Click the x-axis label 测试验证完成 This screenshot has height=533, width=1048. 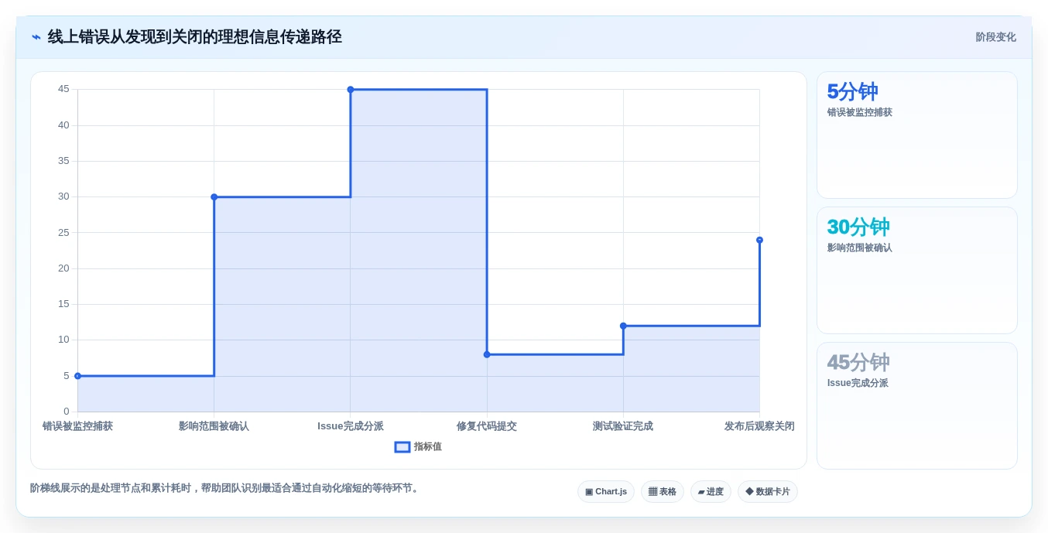(623, 426)
